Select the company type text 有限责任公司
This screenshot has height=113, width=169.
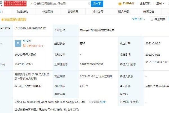23,74
